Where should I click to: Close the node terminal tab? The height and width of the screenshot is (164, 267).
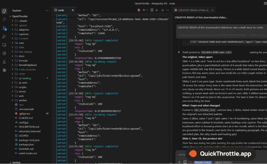[73, 10]
